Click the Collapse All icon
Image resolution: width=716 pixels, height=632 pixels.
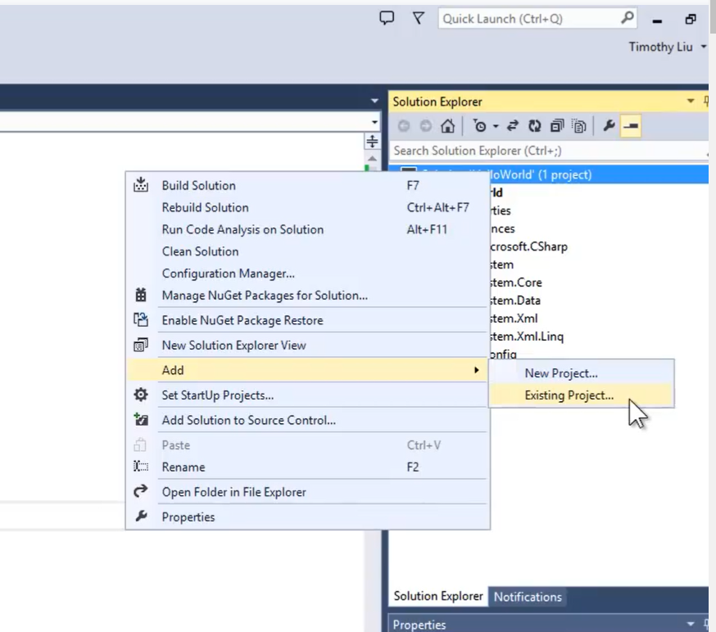[x=556, y=126]
